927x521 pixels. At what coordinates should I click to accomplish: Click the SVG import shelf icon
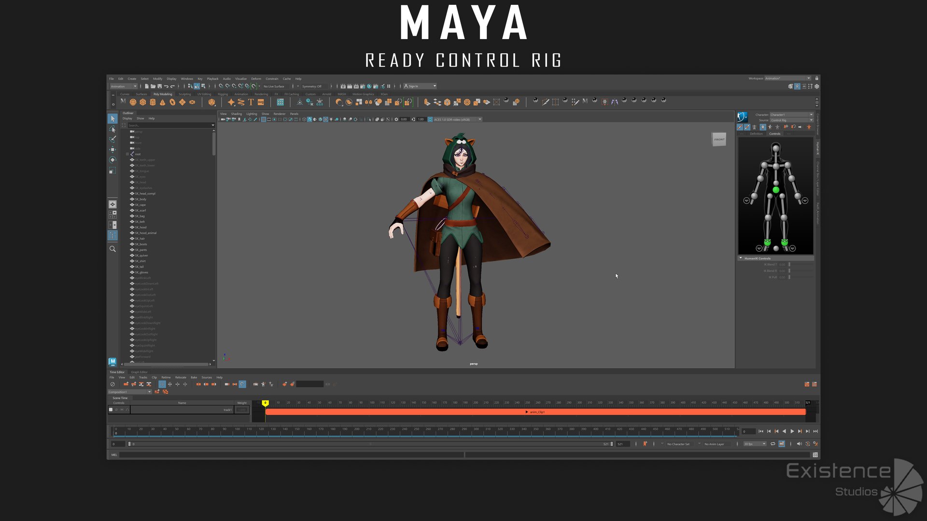tap(261, 102)
